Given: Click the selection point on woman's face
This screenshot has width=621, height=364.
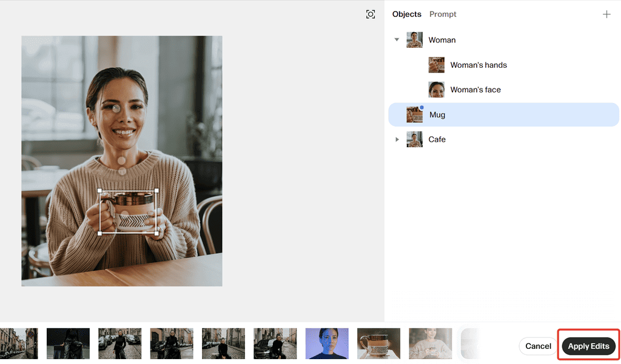Looking at the screenshot, I should click(x=115, y=109).
